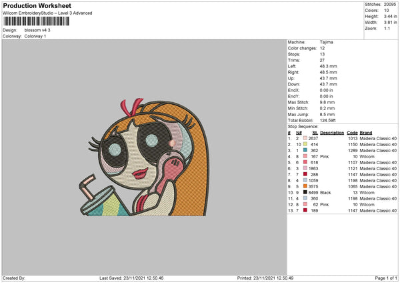The image size is (400, 283).
Task: Click code '1289' in stop row 3
Action: click(353, 150)
